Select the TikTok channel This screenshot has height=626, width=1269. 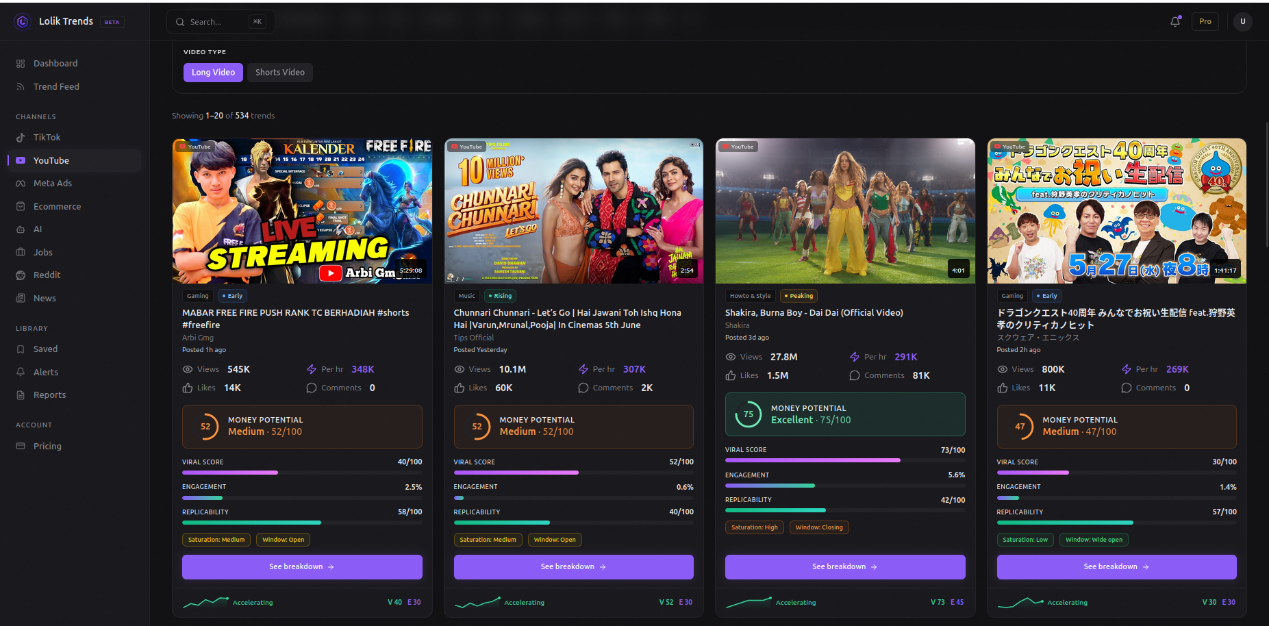tap(75, 137)
